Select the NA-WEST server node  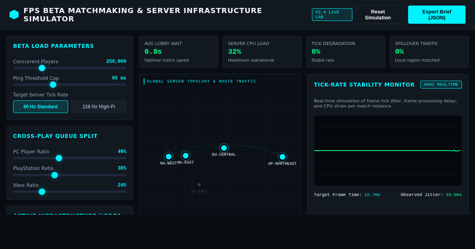click(169, 157)
